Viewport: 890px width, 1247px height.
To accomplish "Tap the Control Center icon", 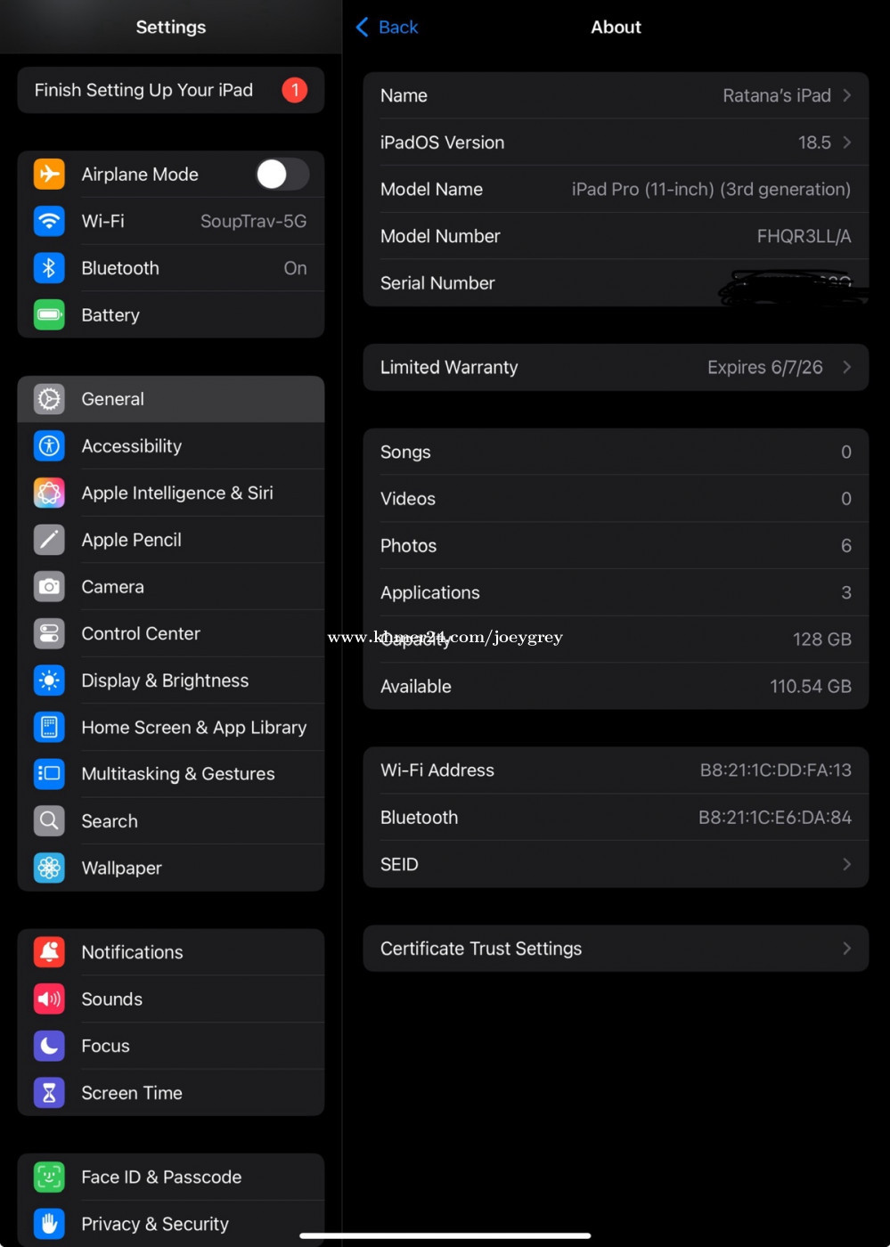I will point(49,633).
